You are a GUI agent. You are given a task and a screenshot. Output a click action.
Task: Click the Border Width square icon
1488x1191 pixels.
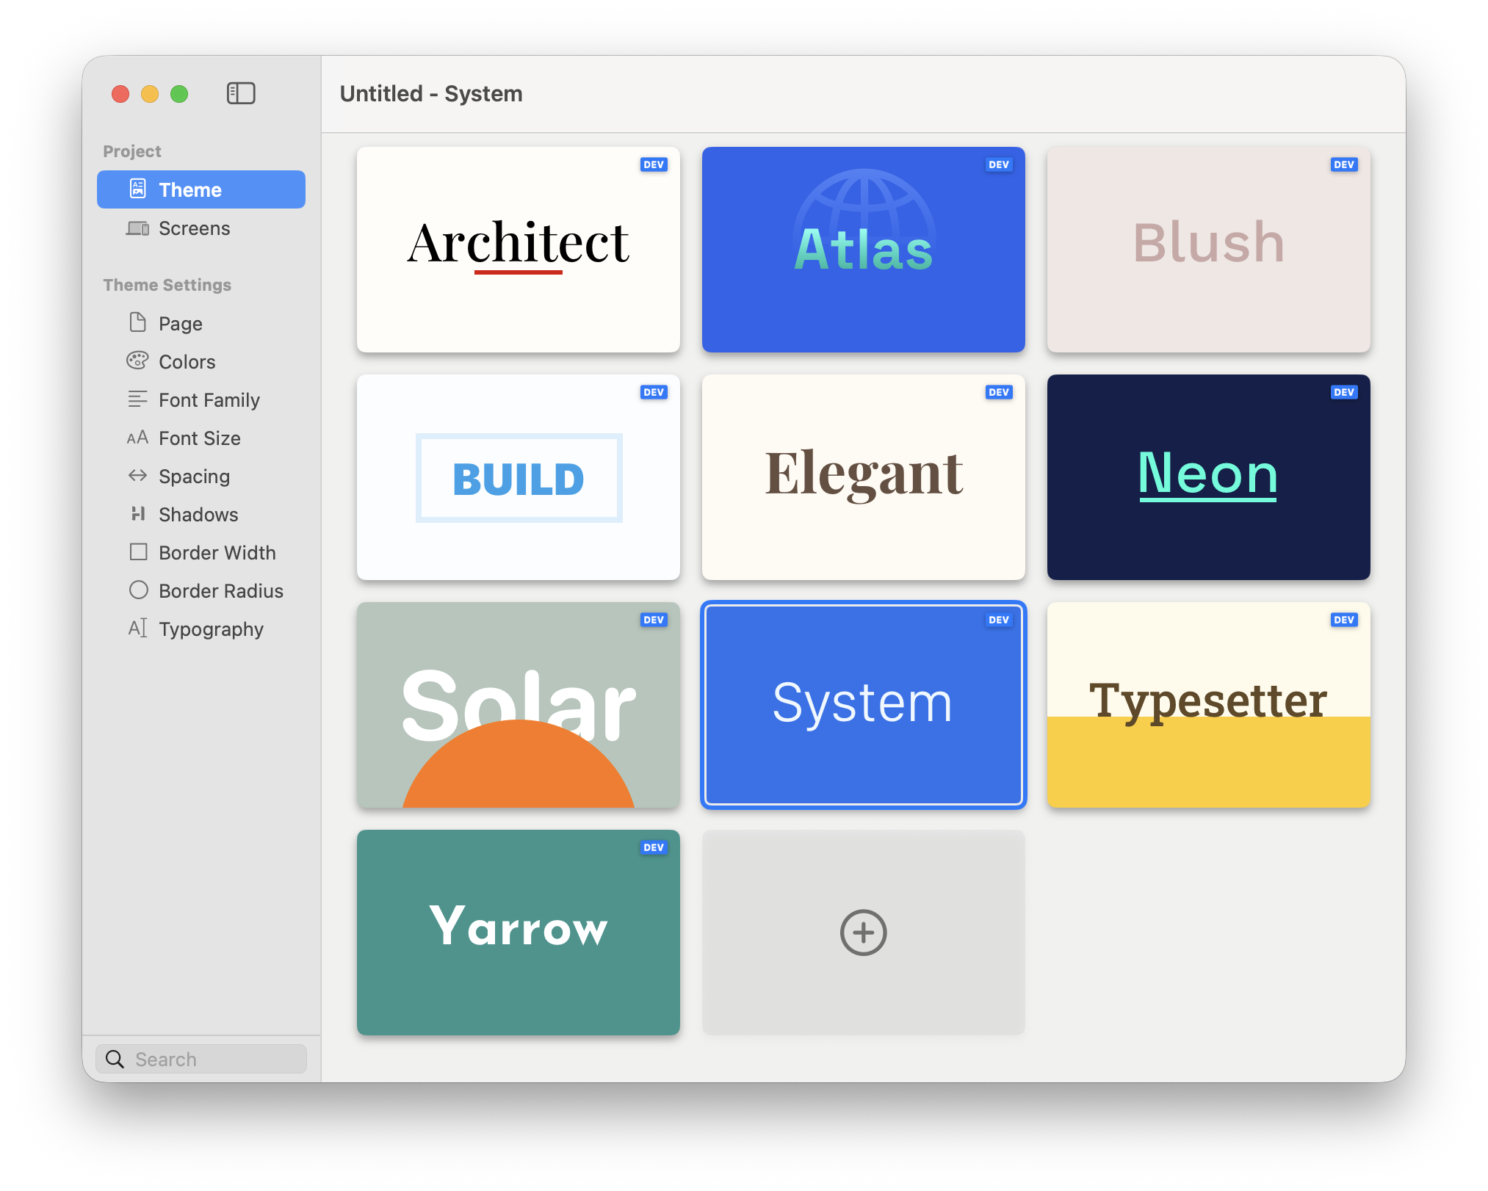coord(138,551)
